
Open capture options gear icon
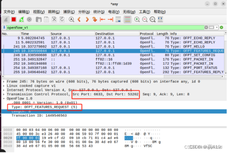coord(29,19)
